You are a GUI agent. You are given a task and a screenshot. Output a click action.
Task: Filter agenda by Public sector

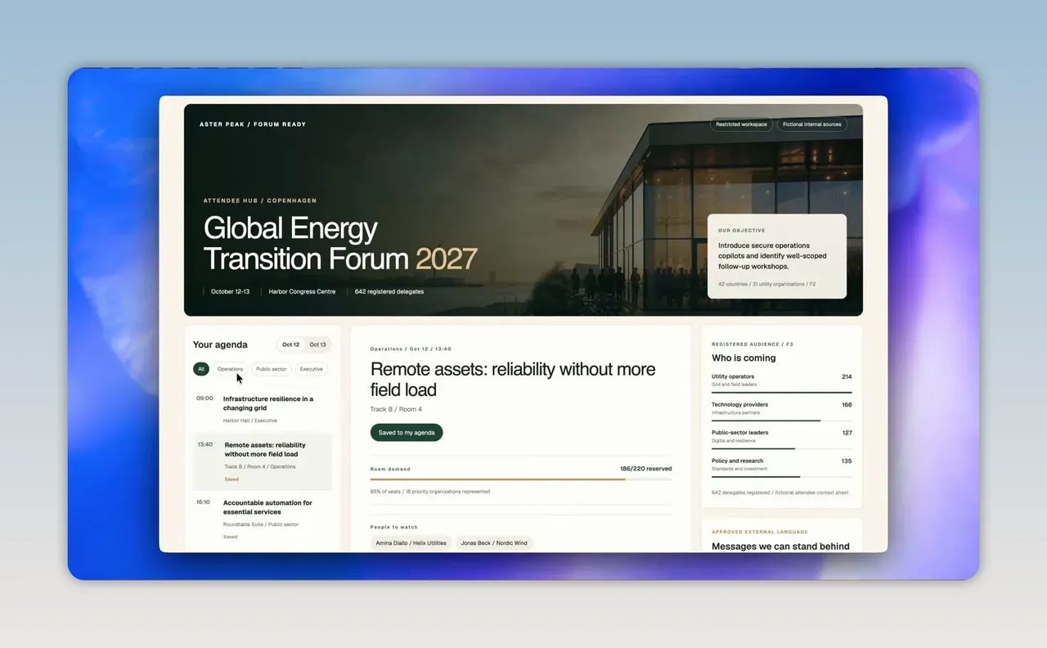pyautogui.click(x=272, y=369)
